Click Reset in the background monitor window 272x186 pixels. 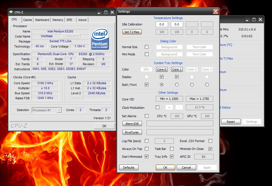(231, 122)
